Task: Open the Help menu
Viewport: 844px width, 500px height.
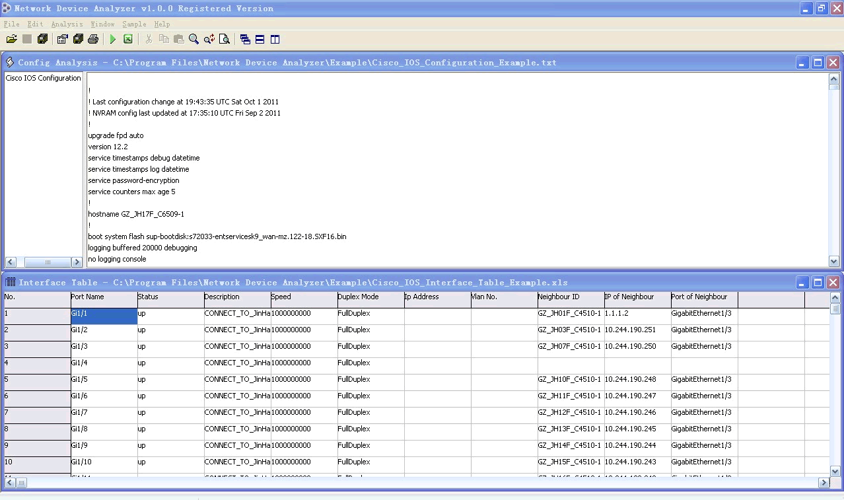Action: point(162,24)
